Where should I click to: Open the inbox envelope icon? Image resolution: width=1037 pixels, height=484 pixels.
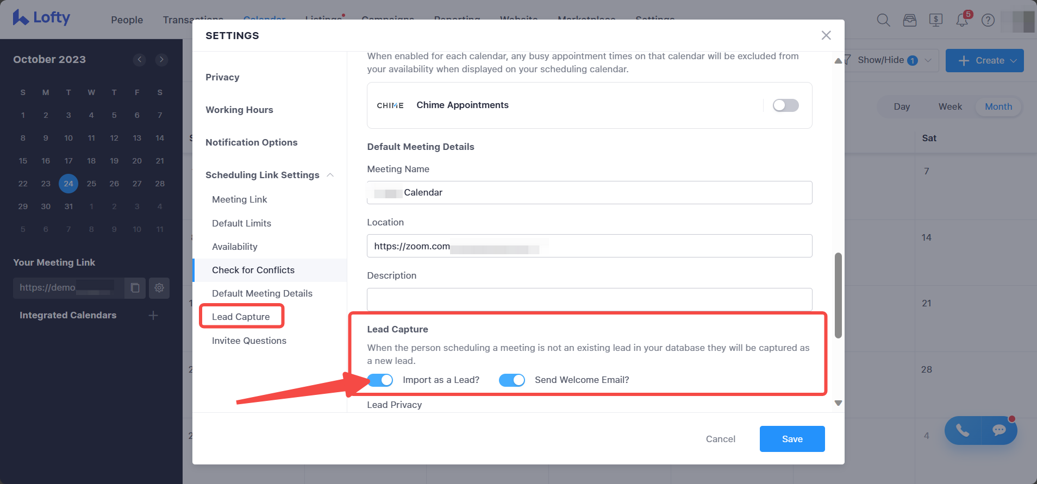(909, 20)
